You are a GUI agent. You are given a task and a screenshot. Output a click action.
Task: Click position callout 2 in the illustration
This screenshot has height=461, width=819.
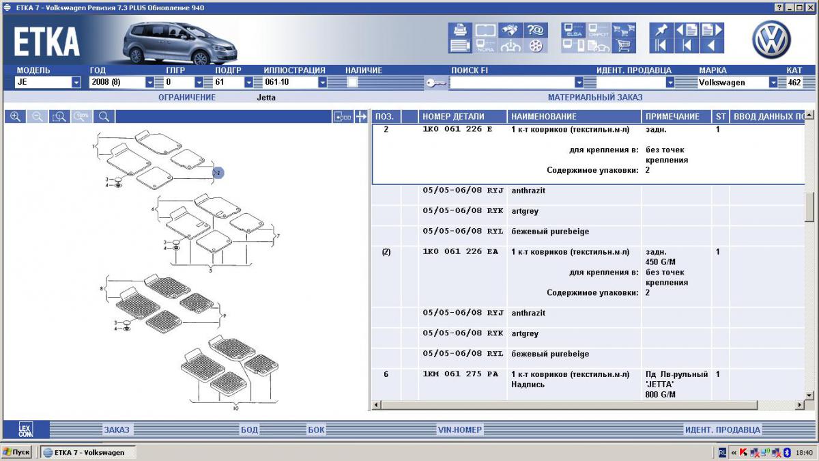[x=218, y=173]
